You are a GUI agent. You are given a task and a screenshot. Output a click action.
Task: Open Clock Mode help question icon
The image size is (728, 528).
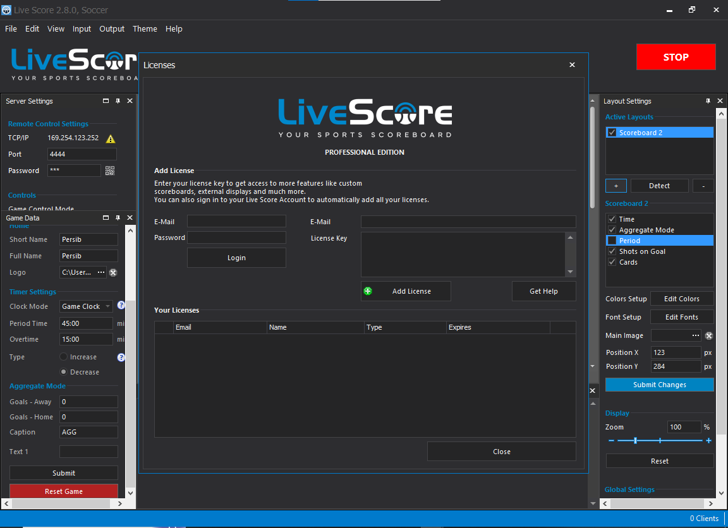click(x=121, y=305)
